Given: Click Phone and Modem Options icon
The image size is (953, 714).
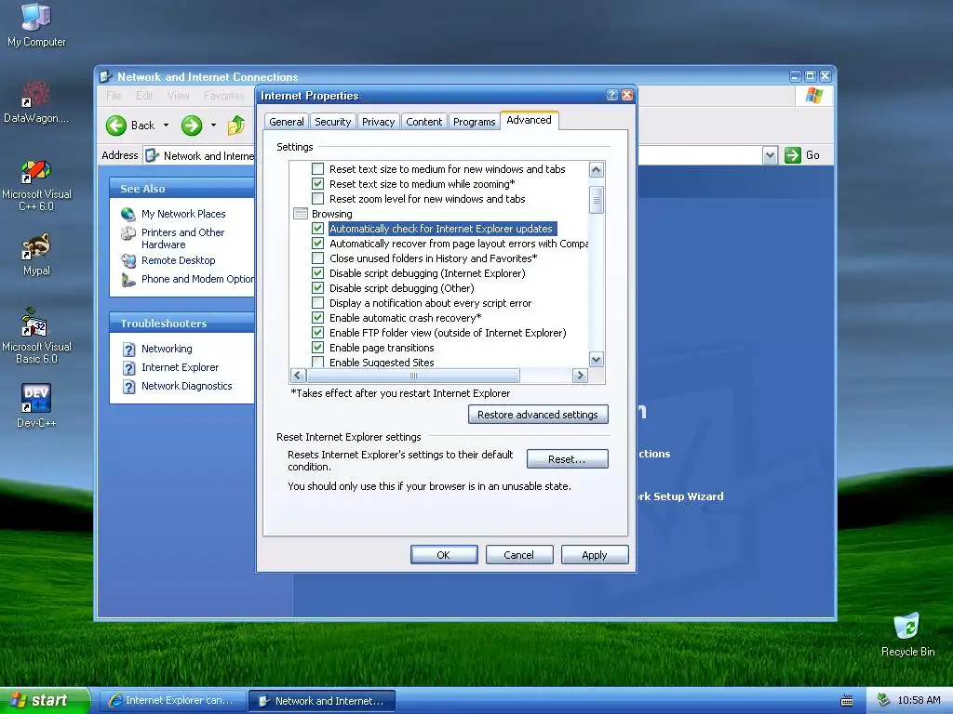Looking at the screenshot, I should [128, 279].
